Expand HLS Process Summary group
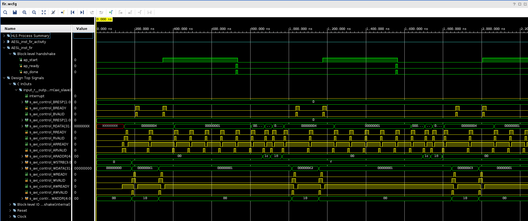The image size is (528, 221). click(4, 36)
